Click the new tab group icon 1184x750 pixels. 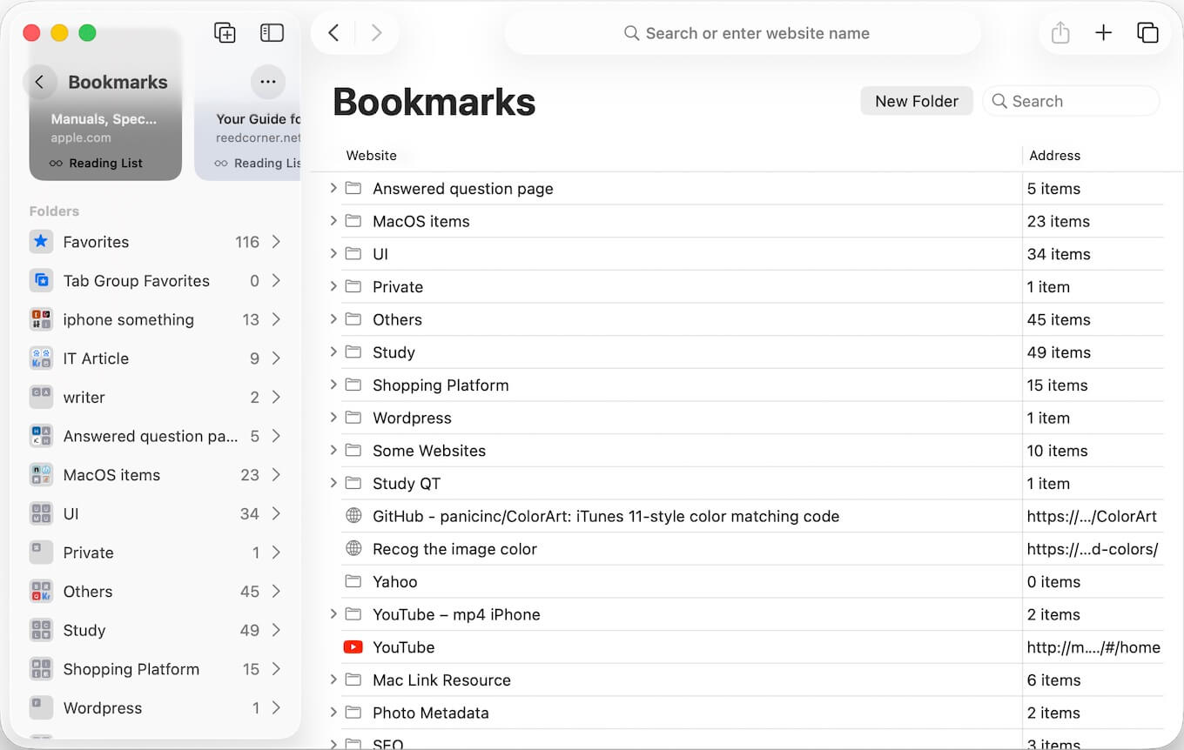pyautogui.click(x=225, y=33)
